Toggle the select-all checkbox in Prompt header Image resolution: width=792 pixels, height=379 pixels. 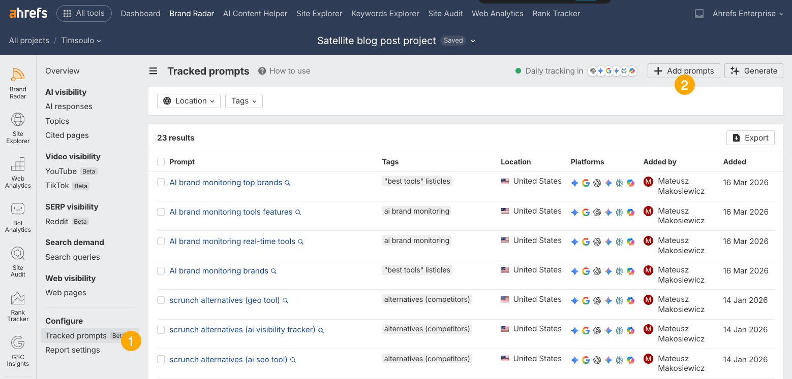pyautogui.click(x=161, y=161)
